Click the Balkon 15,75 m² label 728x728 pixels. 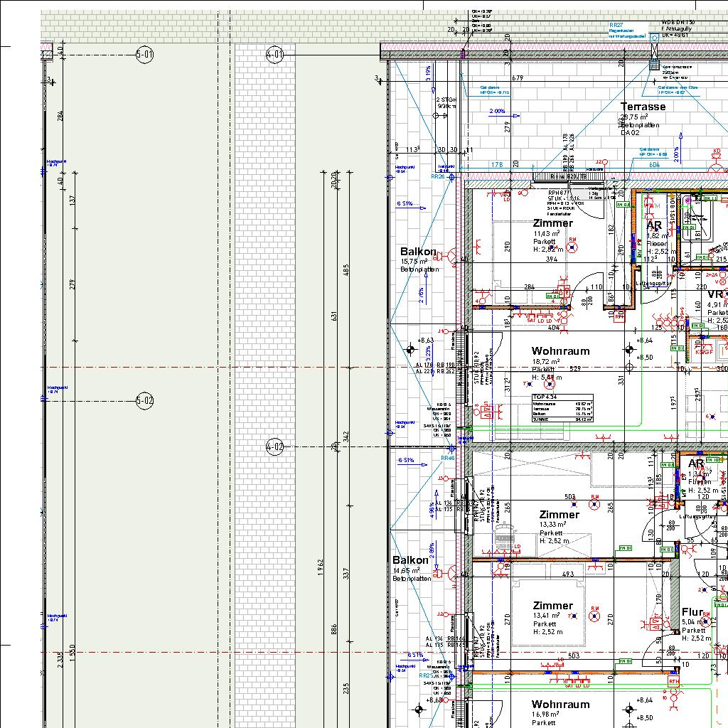pos(418,252)
